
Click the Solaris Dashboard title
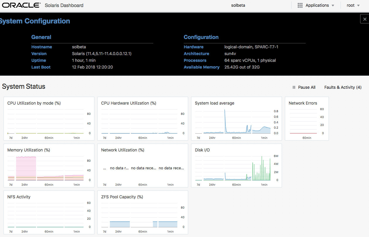[x=64, y=5]
